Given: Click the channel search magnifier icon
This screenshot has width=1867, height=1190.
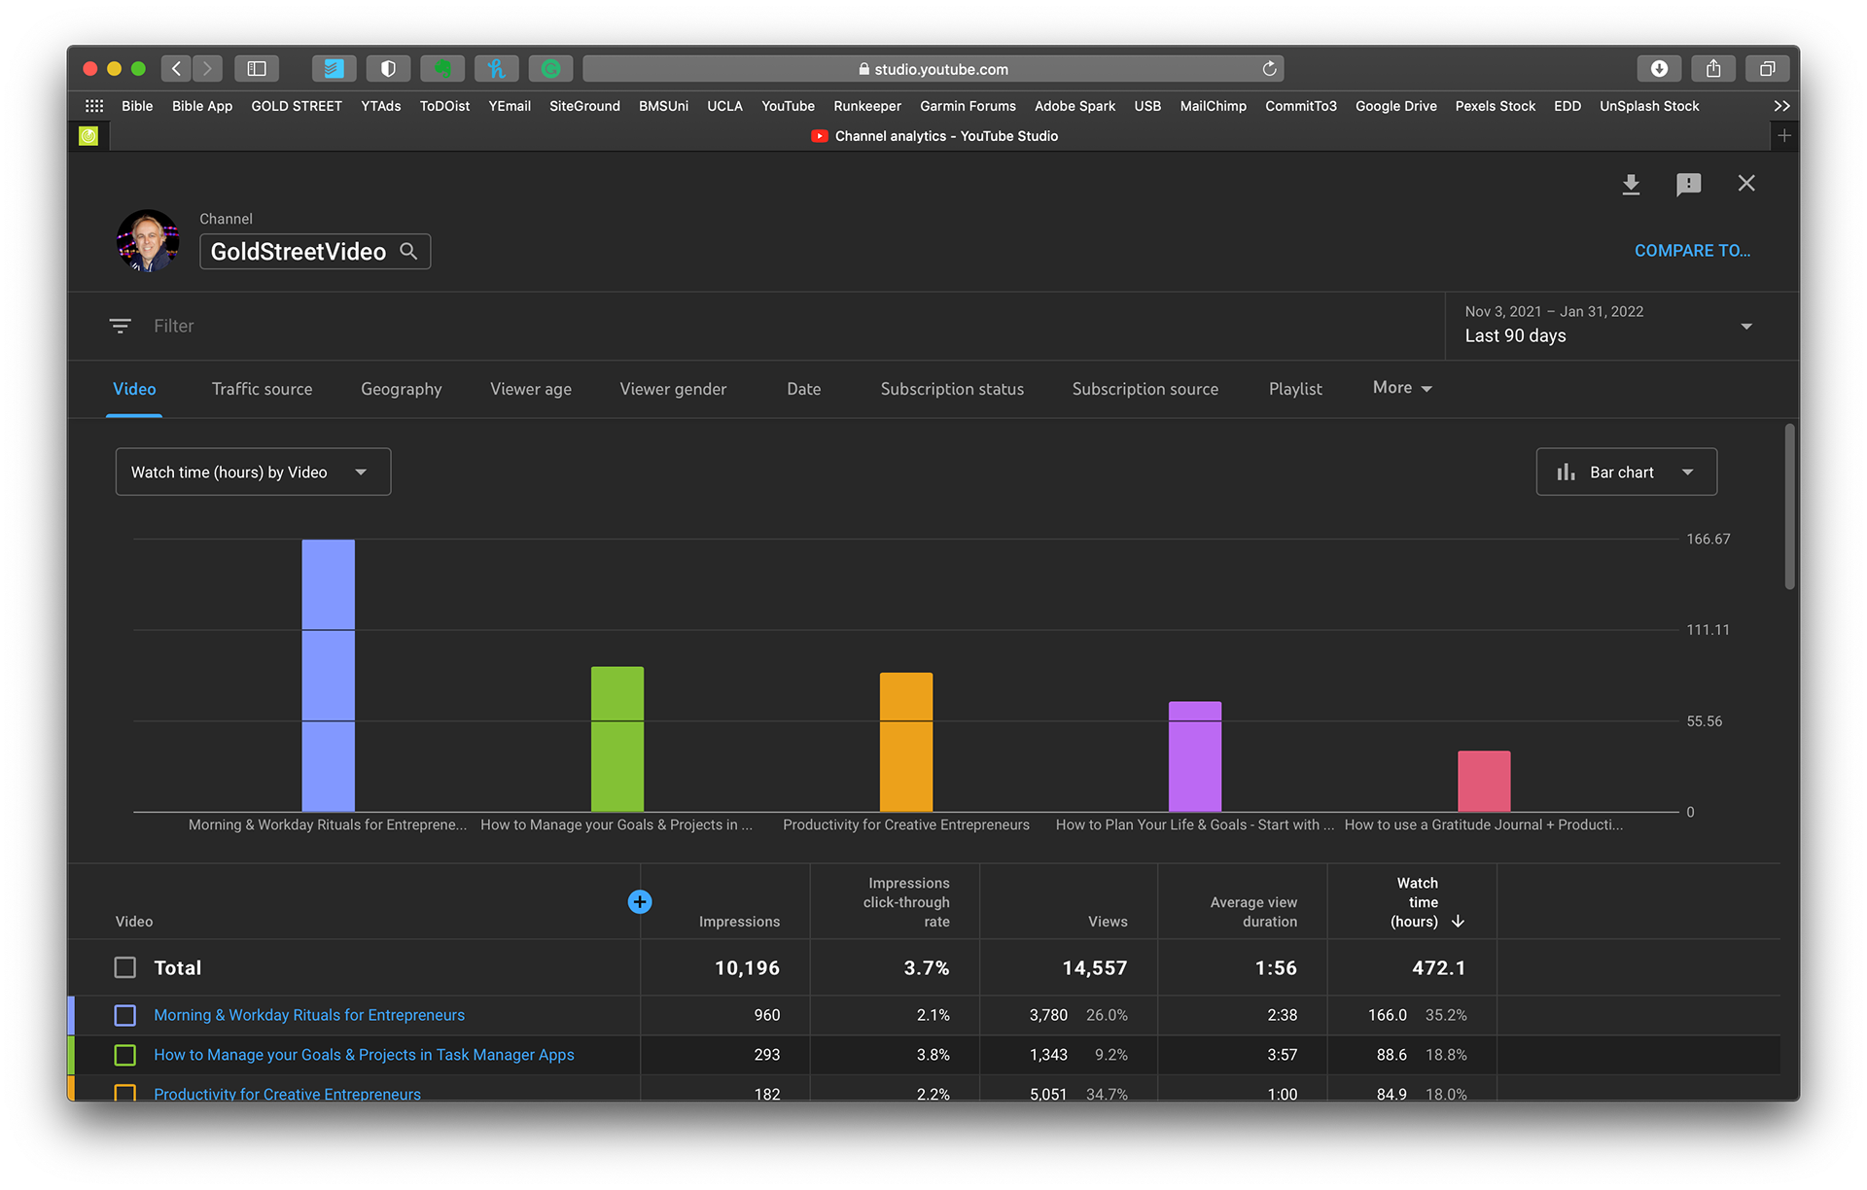Looking at the screenshot, I should (x=408, y=252).
